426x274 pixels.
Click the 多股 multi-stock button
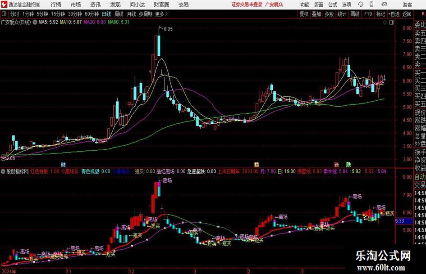329,14
